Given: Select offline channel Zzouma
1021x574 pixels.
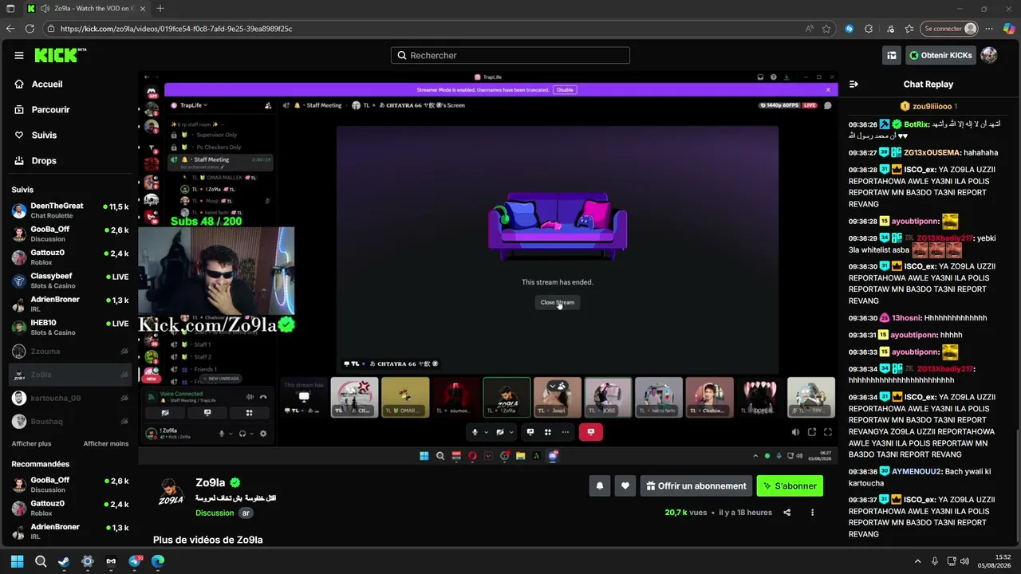Looking at the screenshot, I should (x=70, y=351).
